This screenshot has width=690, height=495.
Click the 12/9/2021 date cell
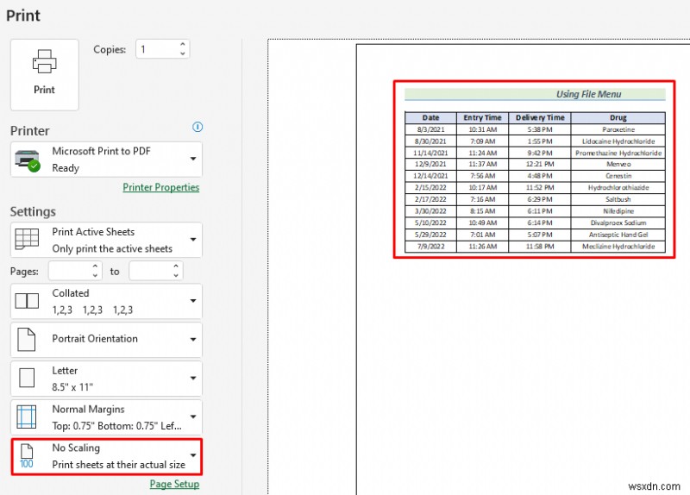(430, 164)
